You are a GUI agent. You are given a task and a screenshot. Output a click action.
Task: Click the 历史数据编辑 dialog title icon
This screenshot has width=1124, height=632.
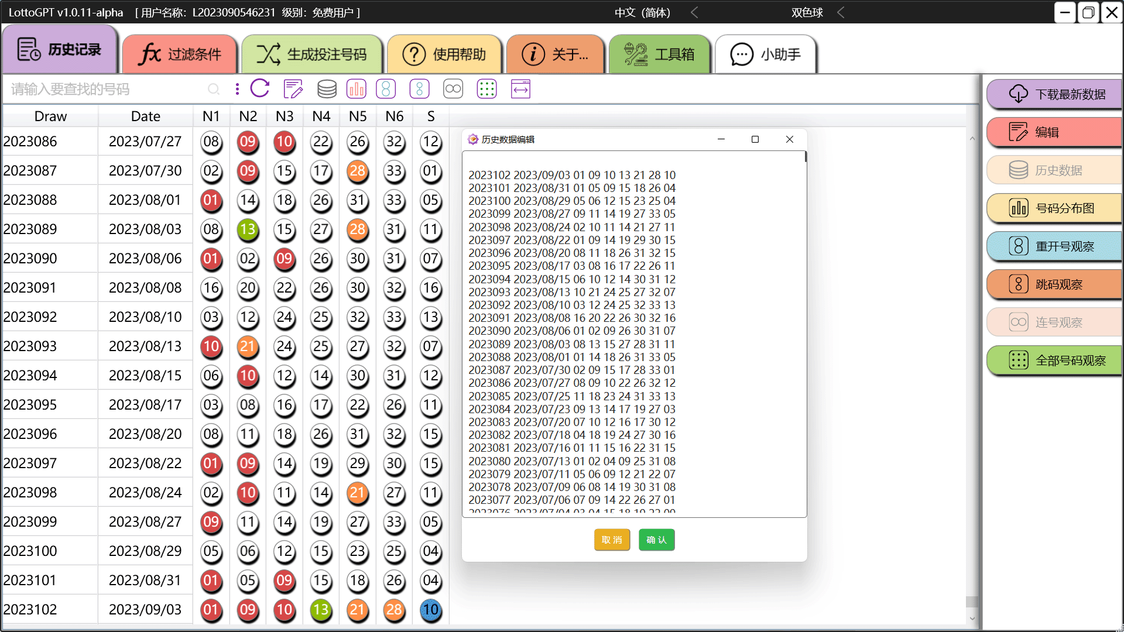click(x=473, y=139)
